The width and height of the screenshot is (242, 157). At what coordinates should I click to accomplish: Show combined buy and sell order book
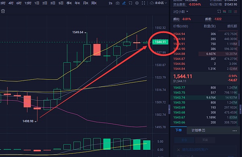click(224, 11)
